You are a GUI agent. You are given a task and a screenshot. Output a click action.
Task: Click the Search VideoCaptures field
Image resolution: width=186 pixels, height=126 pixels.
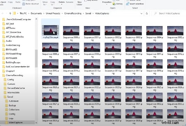[x=169, y=14]
